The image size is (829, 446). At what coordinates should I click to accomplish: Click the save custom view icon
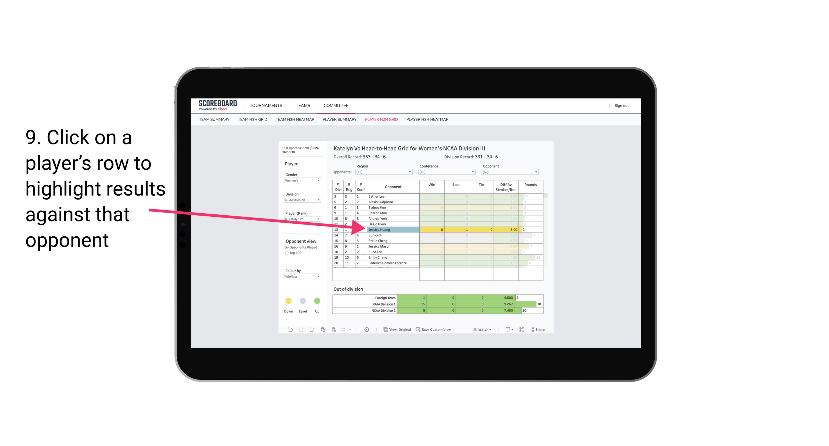click(418, 330)
